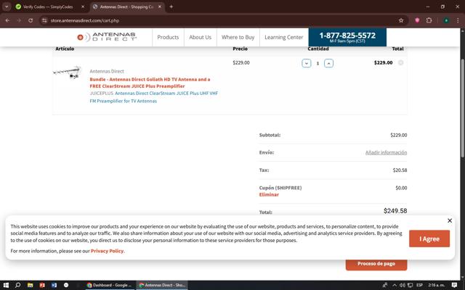Call the 1-877-825-5572 phone number banner
Screen dimensions: 465x290
click(347, 37)
